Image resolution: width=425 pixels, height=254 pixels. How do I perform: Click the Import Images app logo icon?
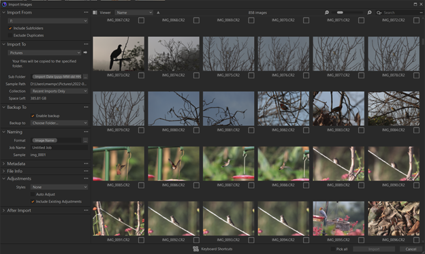[4, 4]
